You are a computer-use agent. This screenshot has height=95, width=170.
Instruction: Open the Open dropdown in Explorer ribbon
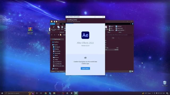click(x=112, y=26)
